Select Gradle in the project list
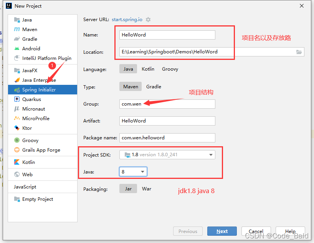The image size is (314, 243). click(43, 39)
